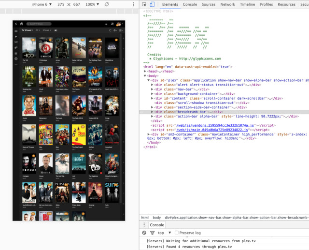Expand the alert alert-status div
This screenshot has height=250, width=309.
click(152, 85)
